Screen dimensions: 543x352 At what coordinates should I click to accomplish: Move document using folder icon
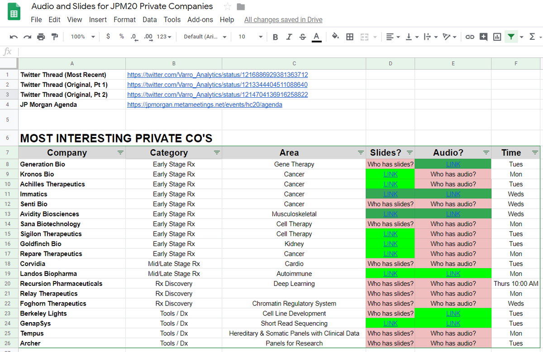click(x=241, y=7)
